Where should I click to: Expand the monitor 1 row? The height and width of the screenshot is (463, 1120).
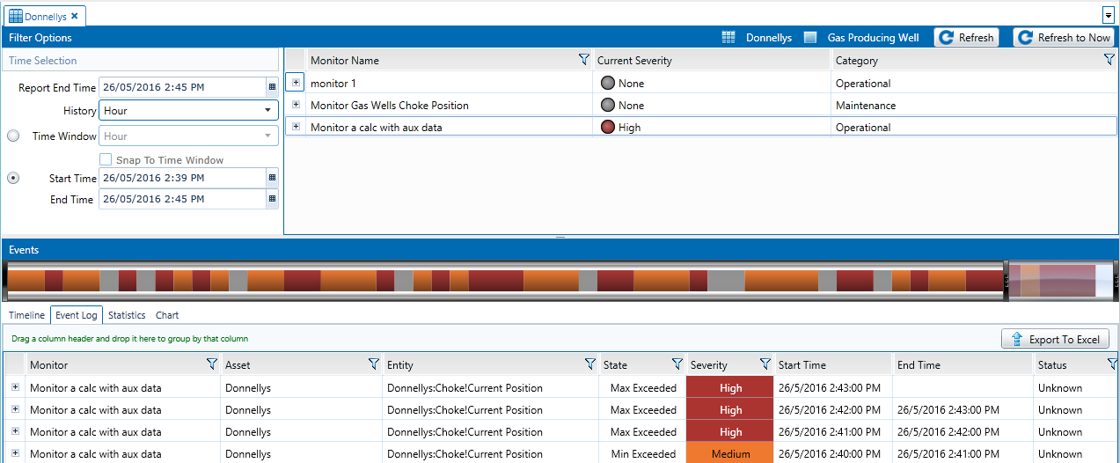pyautogui.click(x=296, y=83)
